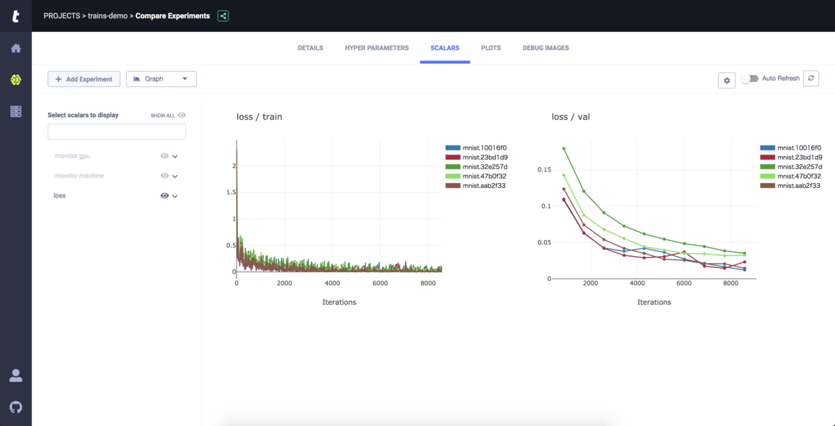Toggle the Auto Refresh switch
Image resolution: width=835 pixels, height=426 pixels.
click(749, 79)
